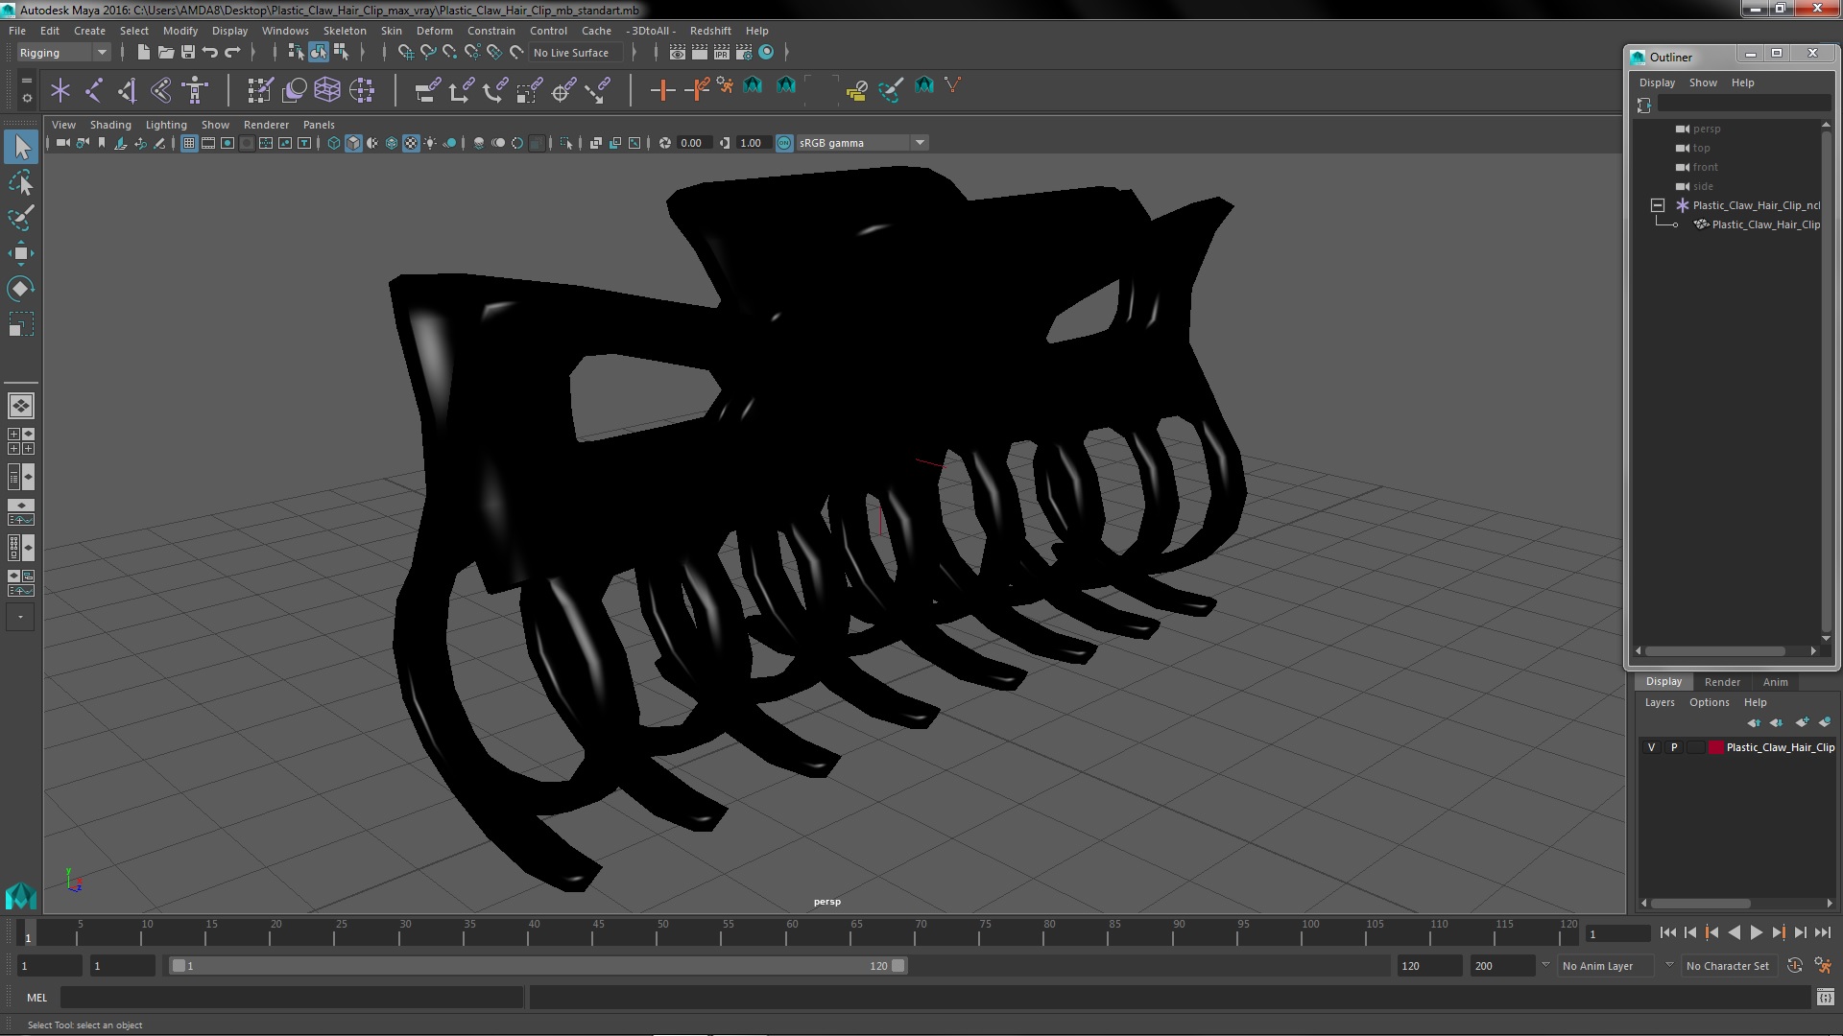The height and width of the screenshot is (1036, 1843).
Task: Pick the Rotate tool in toolbox
Action: 20,289
